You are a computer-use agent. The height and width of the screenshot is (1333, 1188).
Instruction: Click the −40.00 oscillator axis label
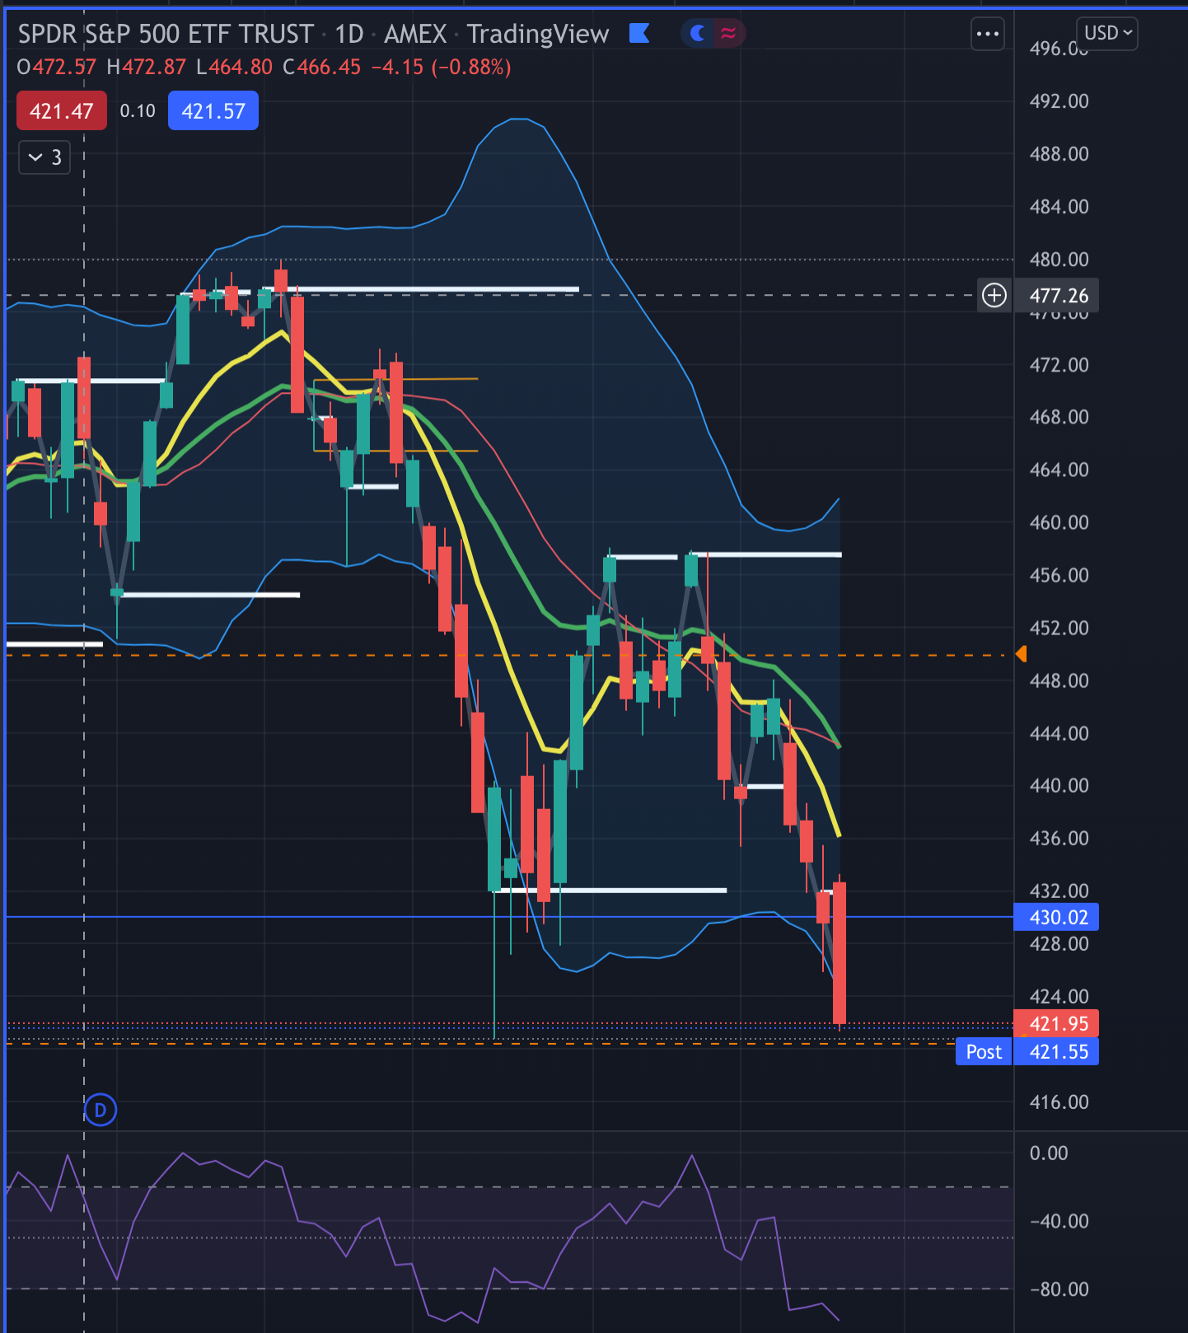(x=1059, y=1221)
